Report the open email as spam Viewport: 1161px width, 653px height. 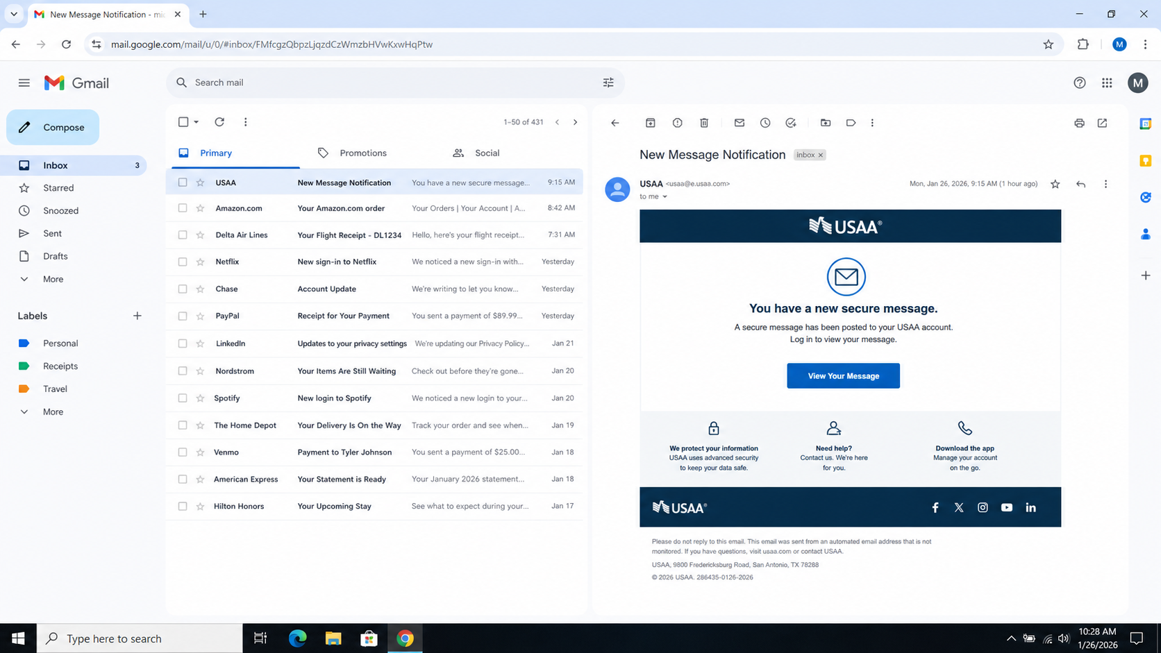pyautogui.click(x=677, y=123)
